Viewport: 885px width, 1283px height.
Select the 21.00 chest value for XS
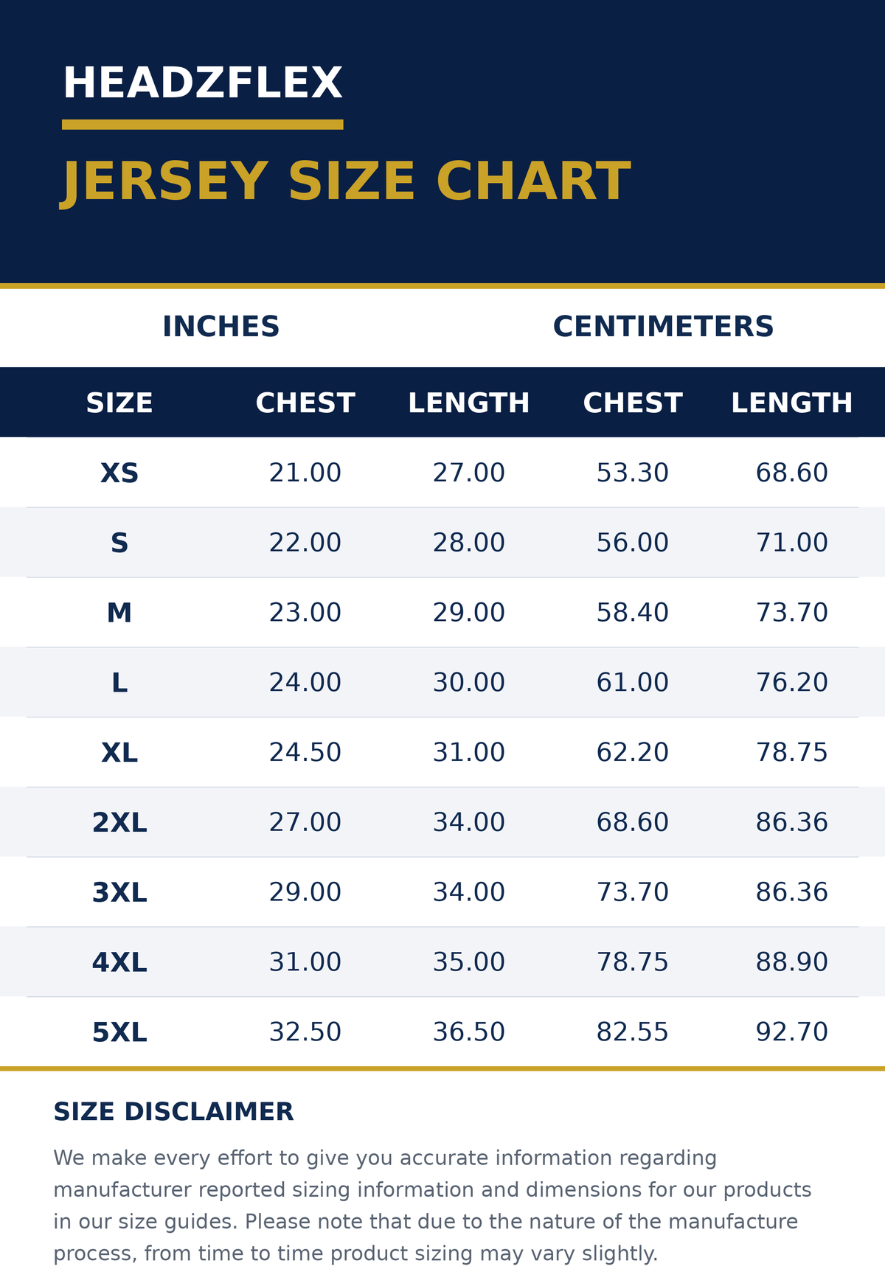click(x=305, y=473)
